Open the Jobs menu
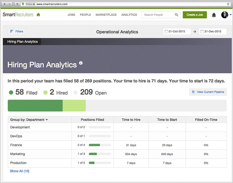 point(71,15)
